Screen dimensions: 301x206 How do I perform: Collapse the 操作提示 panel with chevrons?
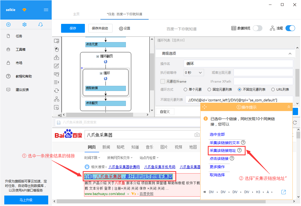point(289,107)
